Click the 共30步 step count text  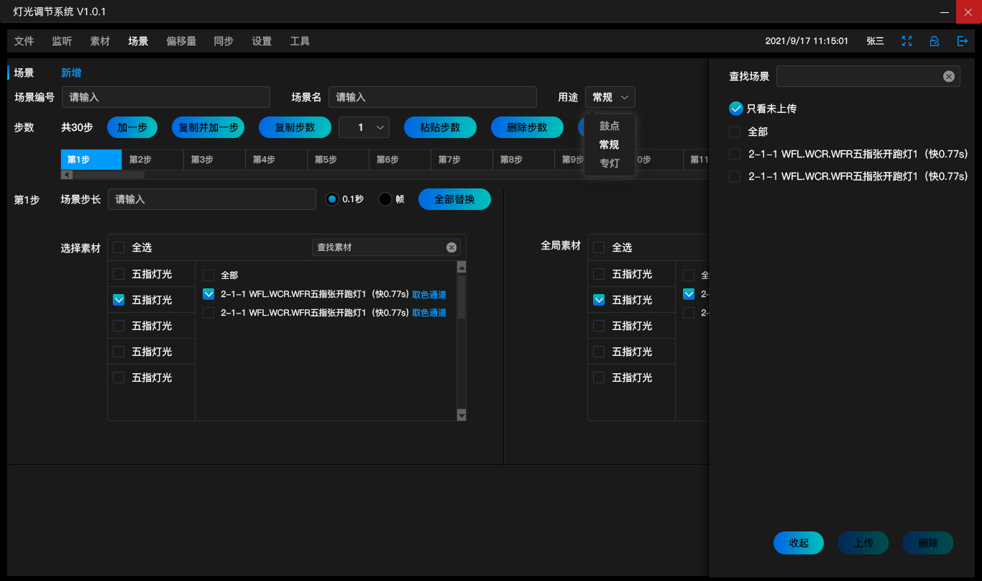click(77, 127)
